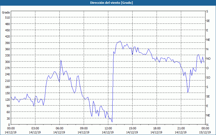
Task: Select the 06:00 time label
Action: click(59, 129)
